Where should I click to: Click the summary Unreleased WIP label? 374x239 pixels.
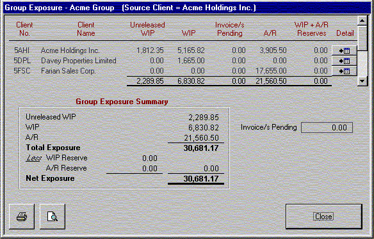tap(51, 117)
